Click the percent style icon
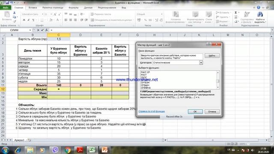The image size is (274, 154). coord(146,20)
